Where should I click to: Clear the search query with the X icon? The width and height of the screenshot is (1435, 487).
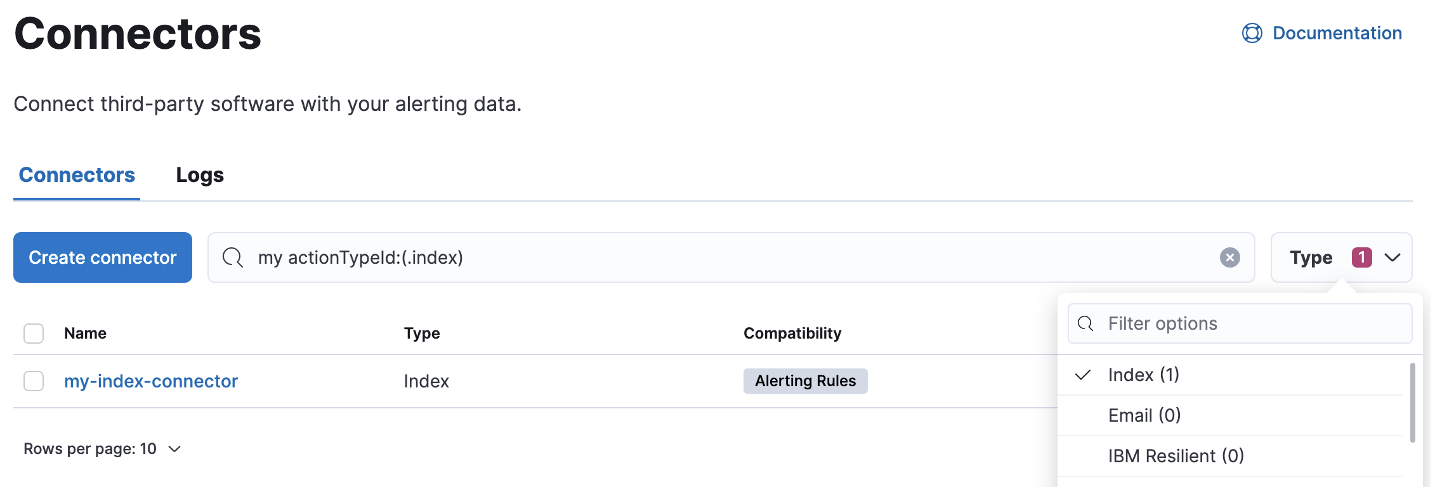pos(1229,257)
